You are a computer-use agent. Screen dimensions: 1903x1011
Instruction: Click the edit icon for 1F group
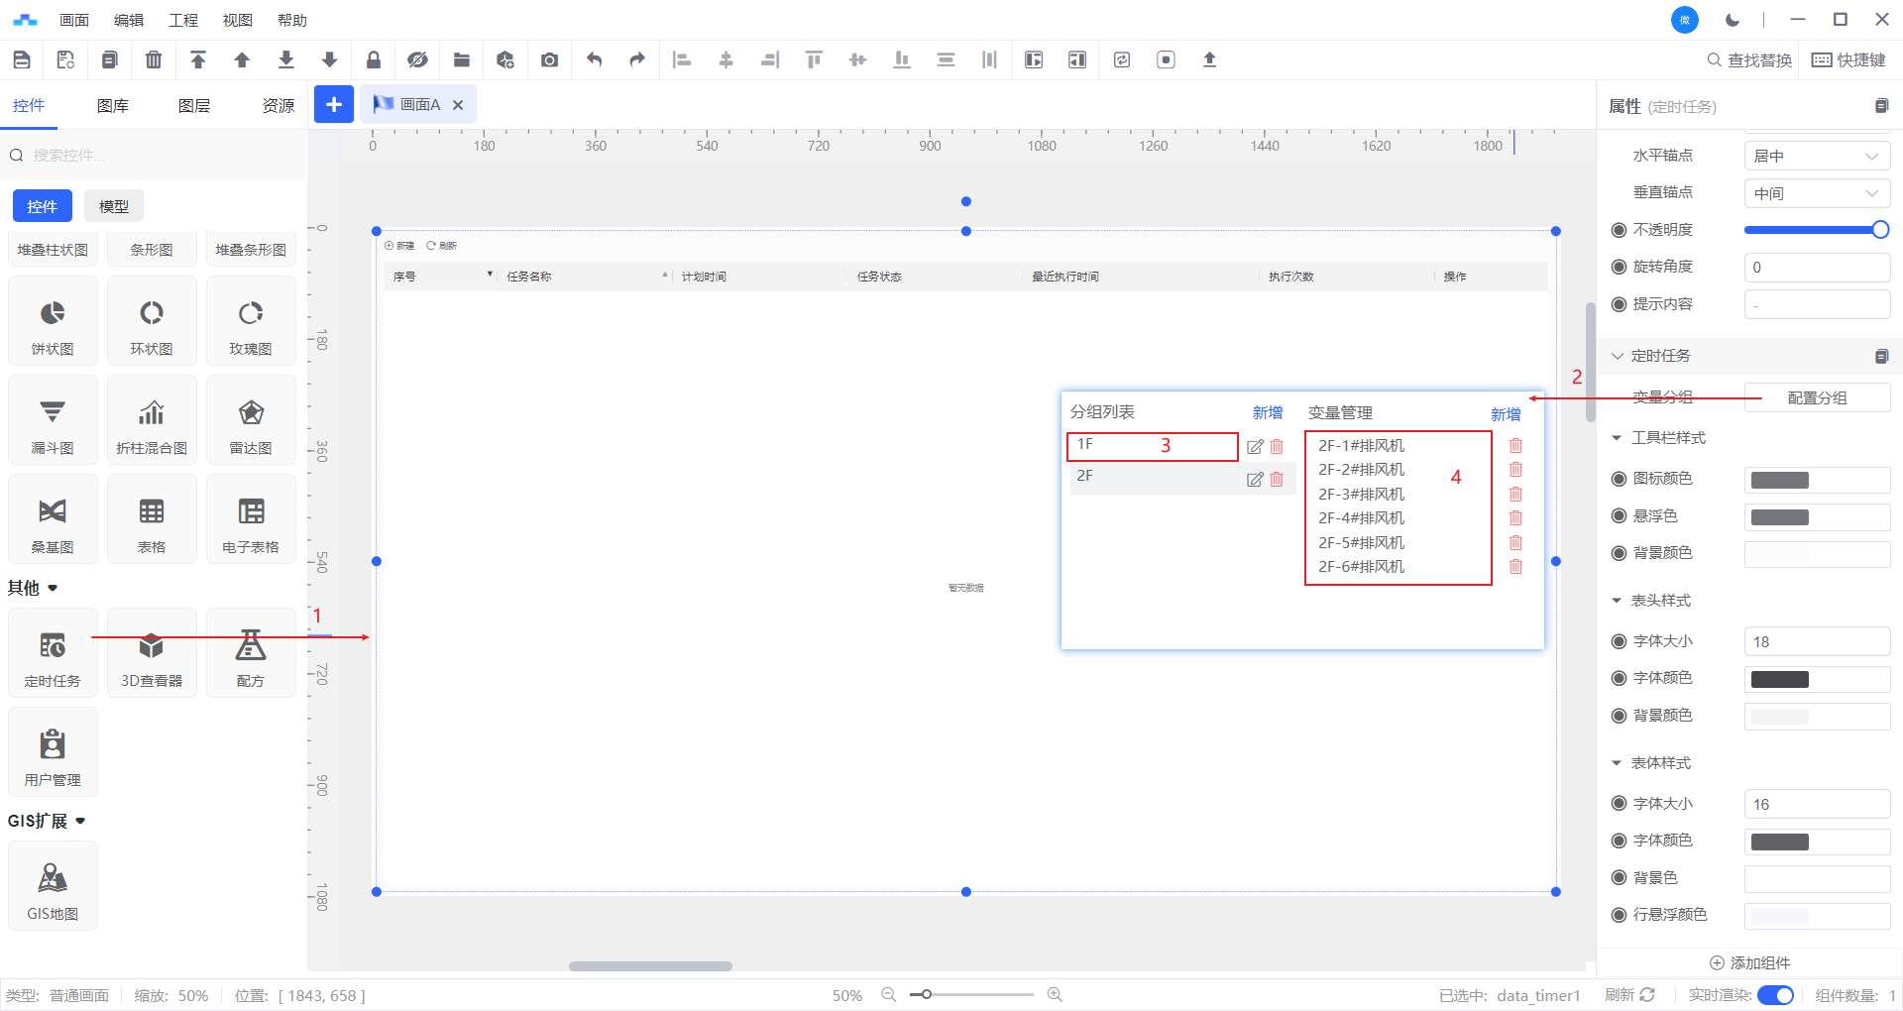(x=1255, y=447)
